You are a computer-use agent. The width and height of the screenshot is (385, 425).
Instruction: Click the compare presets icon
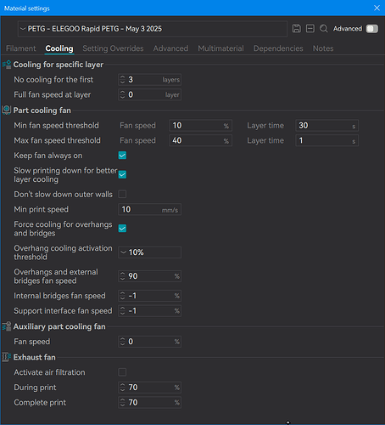coord(310,29)
